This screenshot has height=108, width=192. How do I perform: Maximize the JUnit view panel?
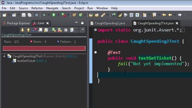click(x=82, y=23)
